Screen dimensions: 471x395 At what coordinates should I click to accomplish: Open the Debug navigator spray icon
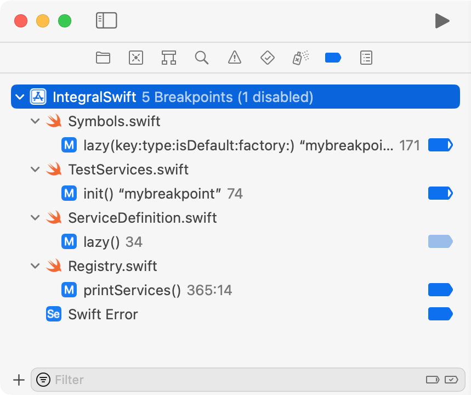(300, 58)
